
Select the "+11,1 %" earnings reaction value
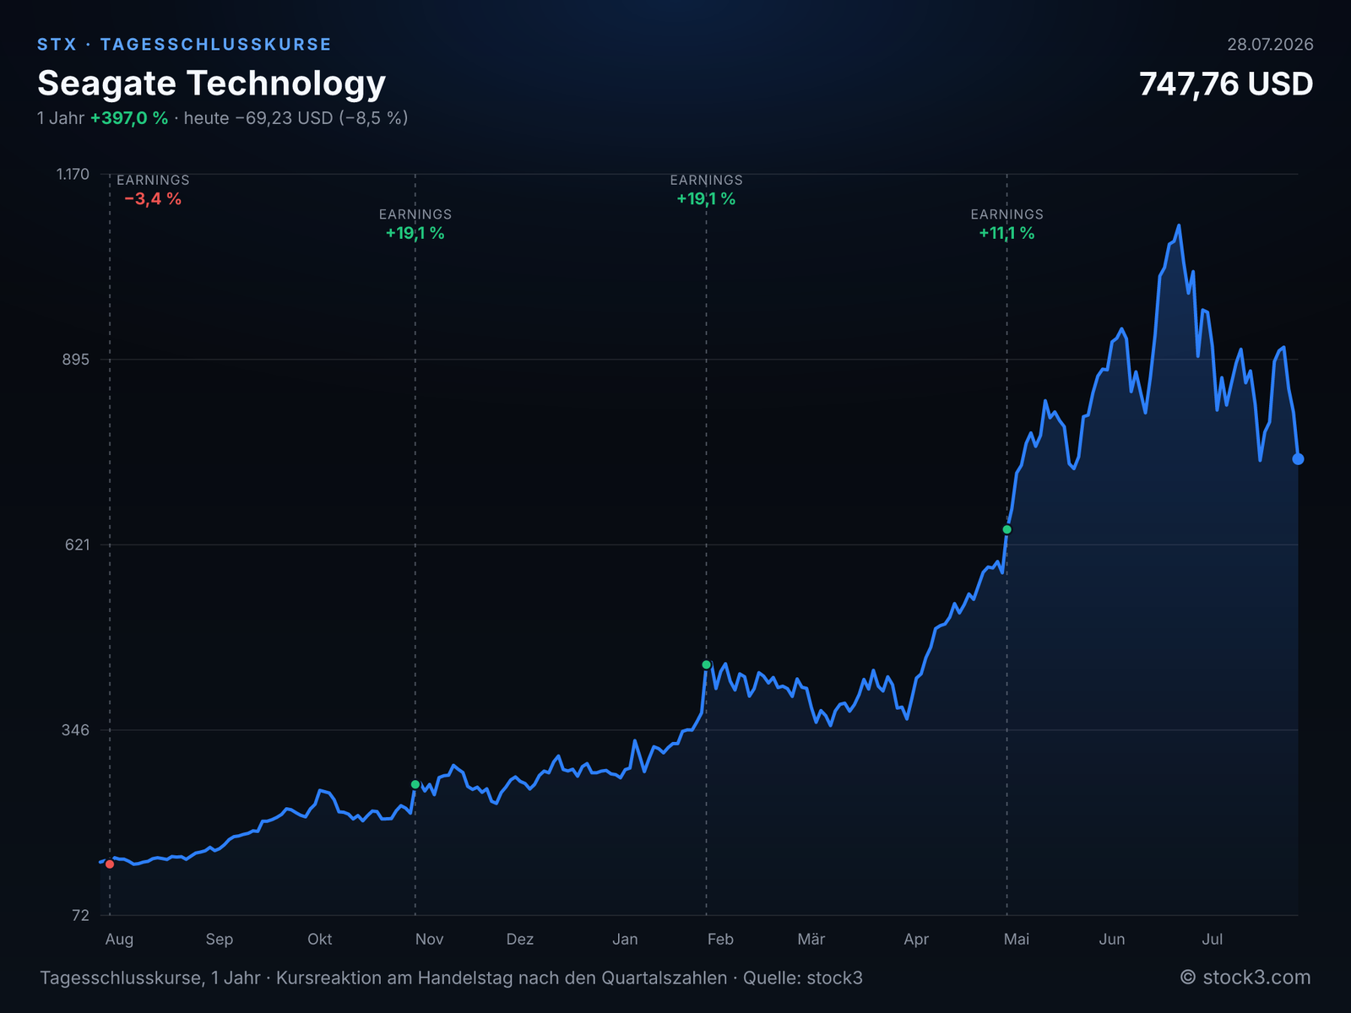1006,233
